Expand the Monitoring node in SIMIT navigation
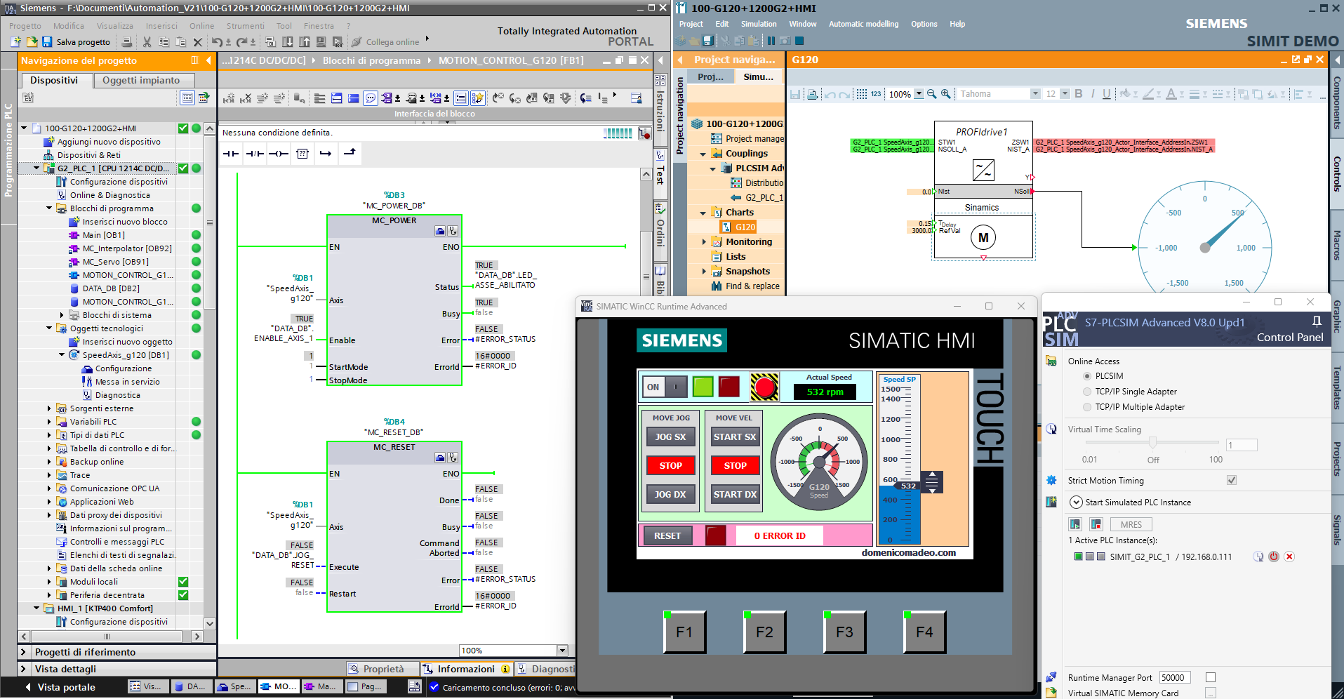 click(704, 242)
